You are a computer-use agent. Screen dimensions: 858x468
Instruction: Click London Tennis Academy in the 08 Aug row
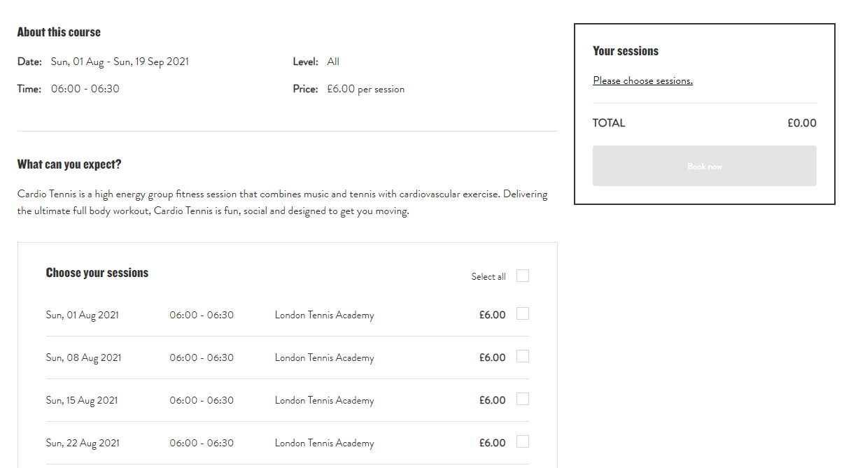(324, 358)
